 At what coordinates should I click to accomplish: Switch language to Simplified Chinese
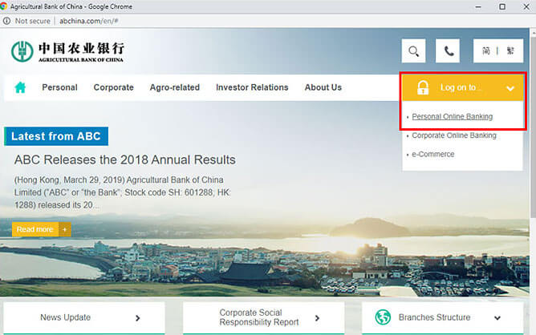[x=486, y=51]
